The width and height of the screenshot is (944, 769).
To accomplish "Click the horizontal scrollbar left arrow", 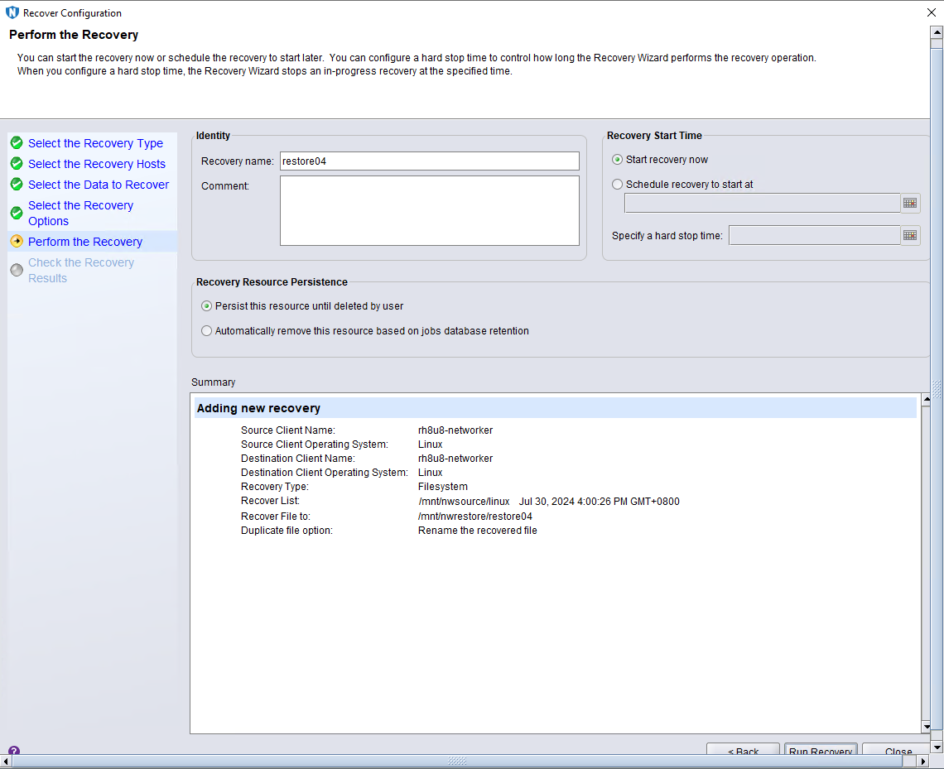I will [x=6, y=762].
